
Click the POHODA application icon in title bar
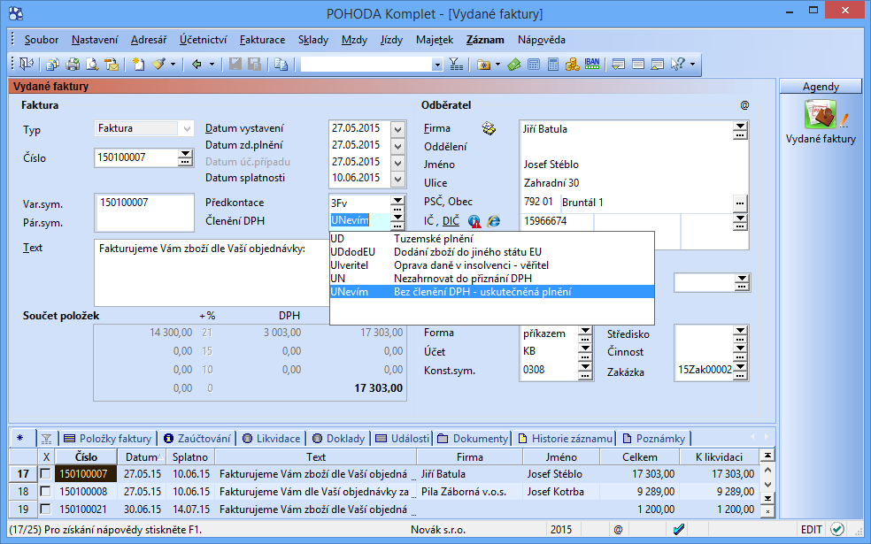click(x=16, y=12)
